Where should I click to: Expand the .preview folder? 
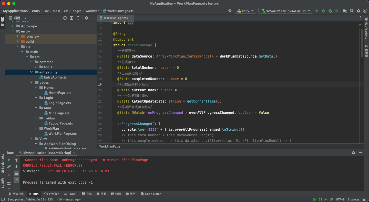click(17, 36)
